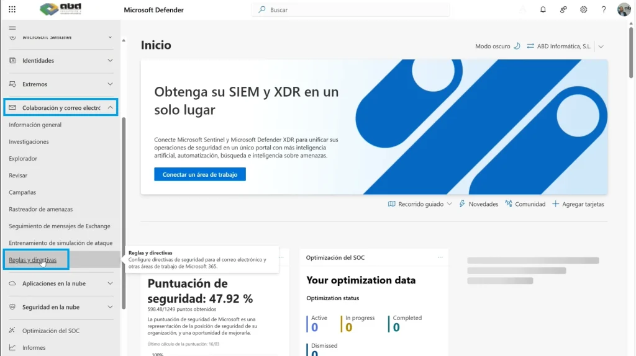Open the ABD Informática tenant dropdown chevron
Viewport: 636px width, 356px height.
(601, 46)
